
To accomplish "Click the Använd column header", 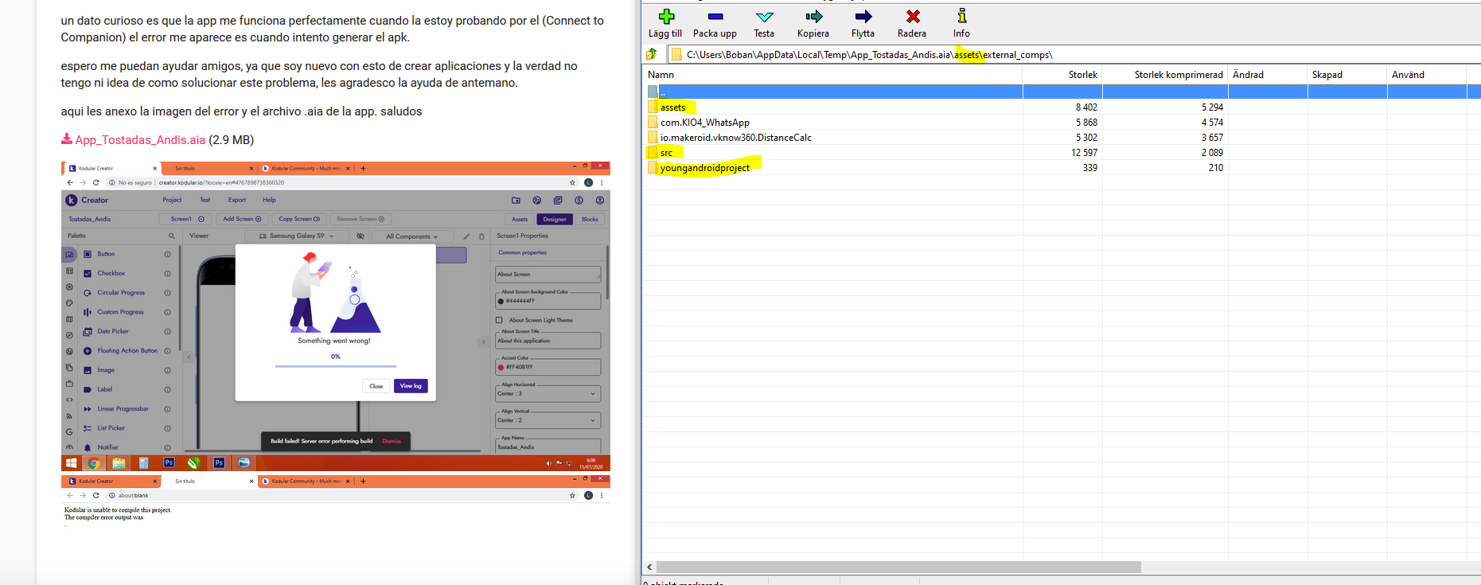I will point(1427,75).
